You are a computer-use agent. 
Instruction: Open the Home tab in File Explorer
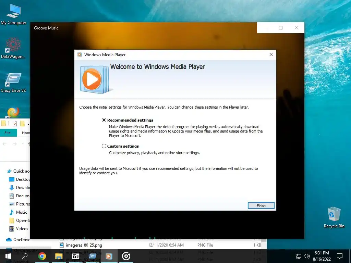26,133
